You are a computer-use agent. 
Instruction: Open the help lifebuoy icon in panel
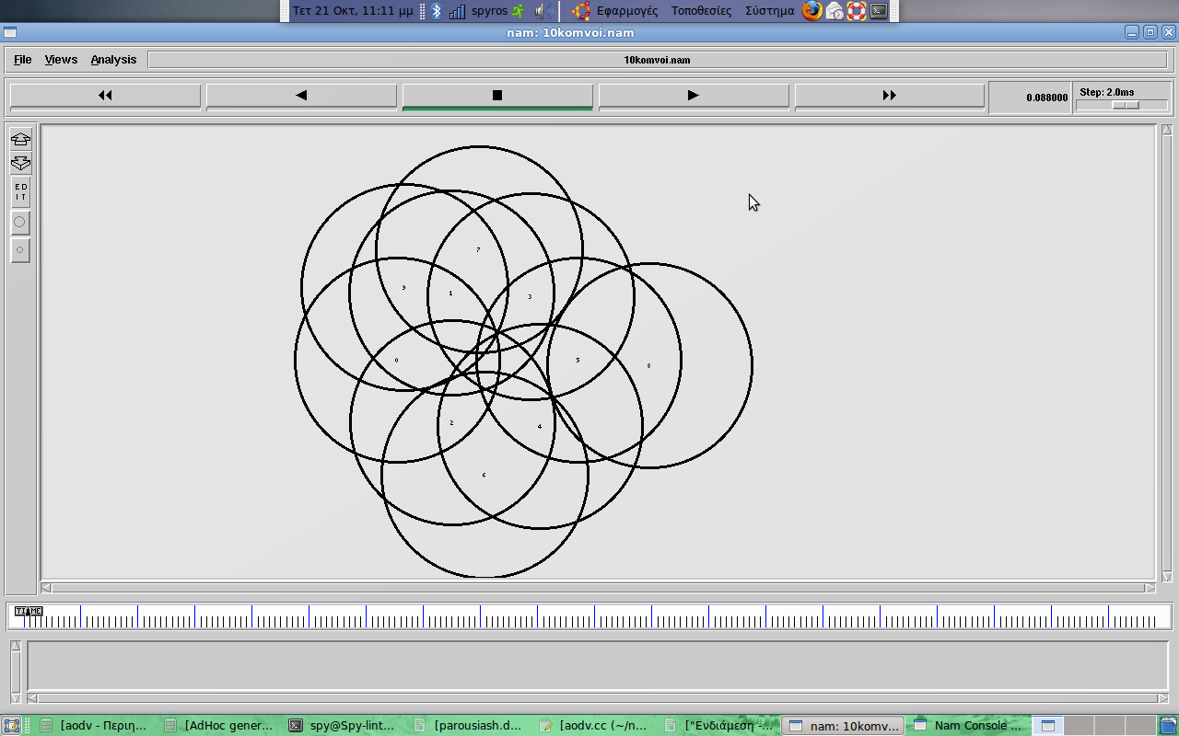point(857,11)
